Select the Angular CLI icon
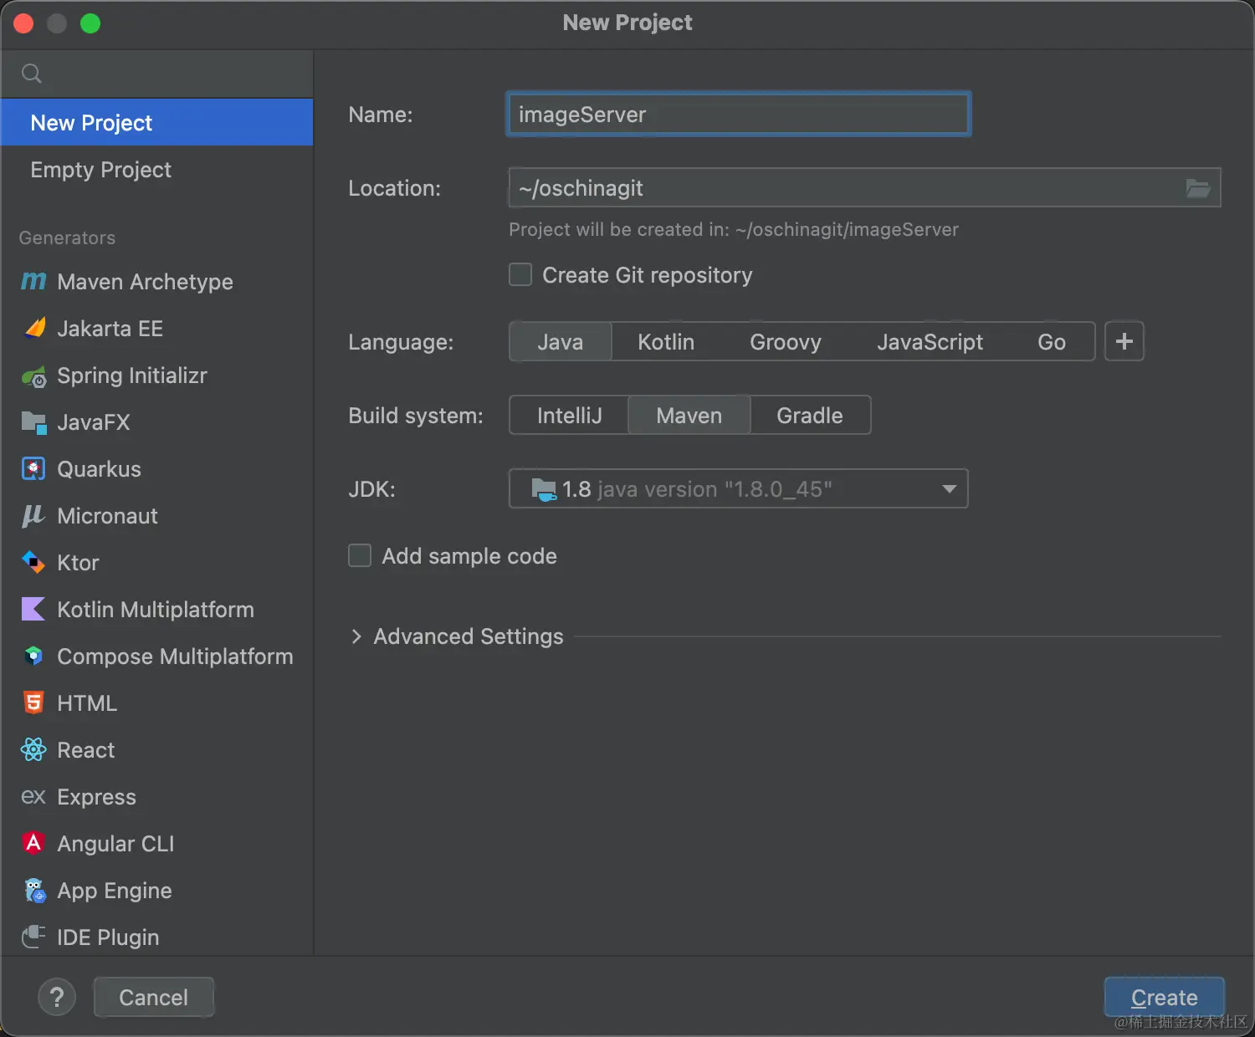 [33, 843]
